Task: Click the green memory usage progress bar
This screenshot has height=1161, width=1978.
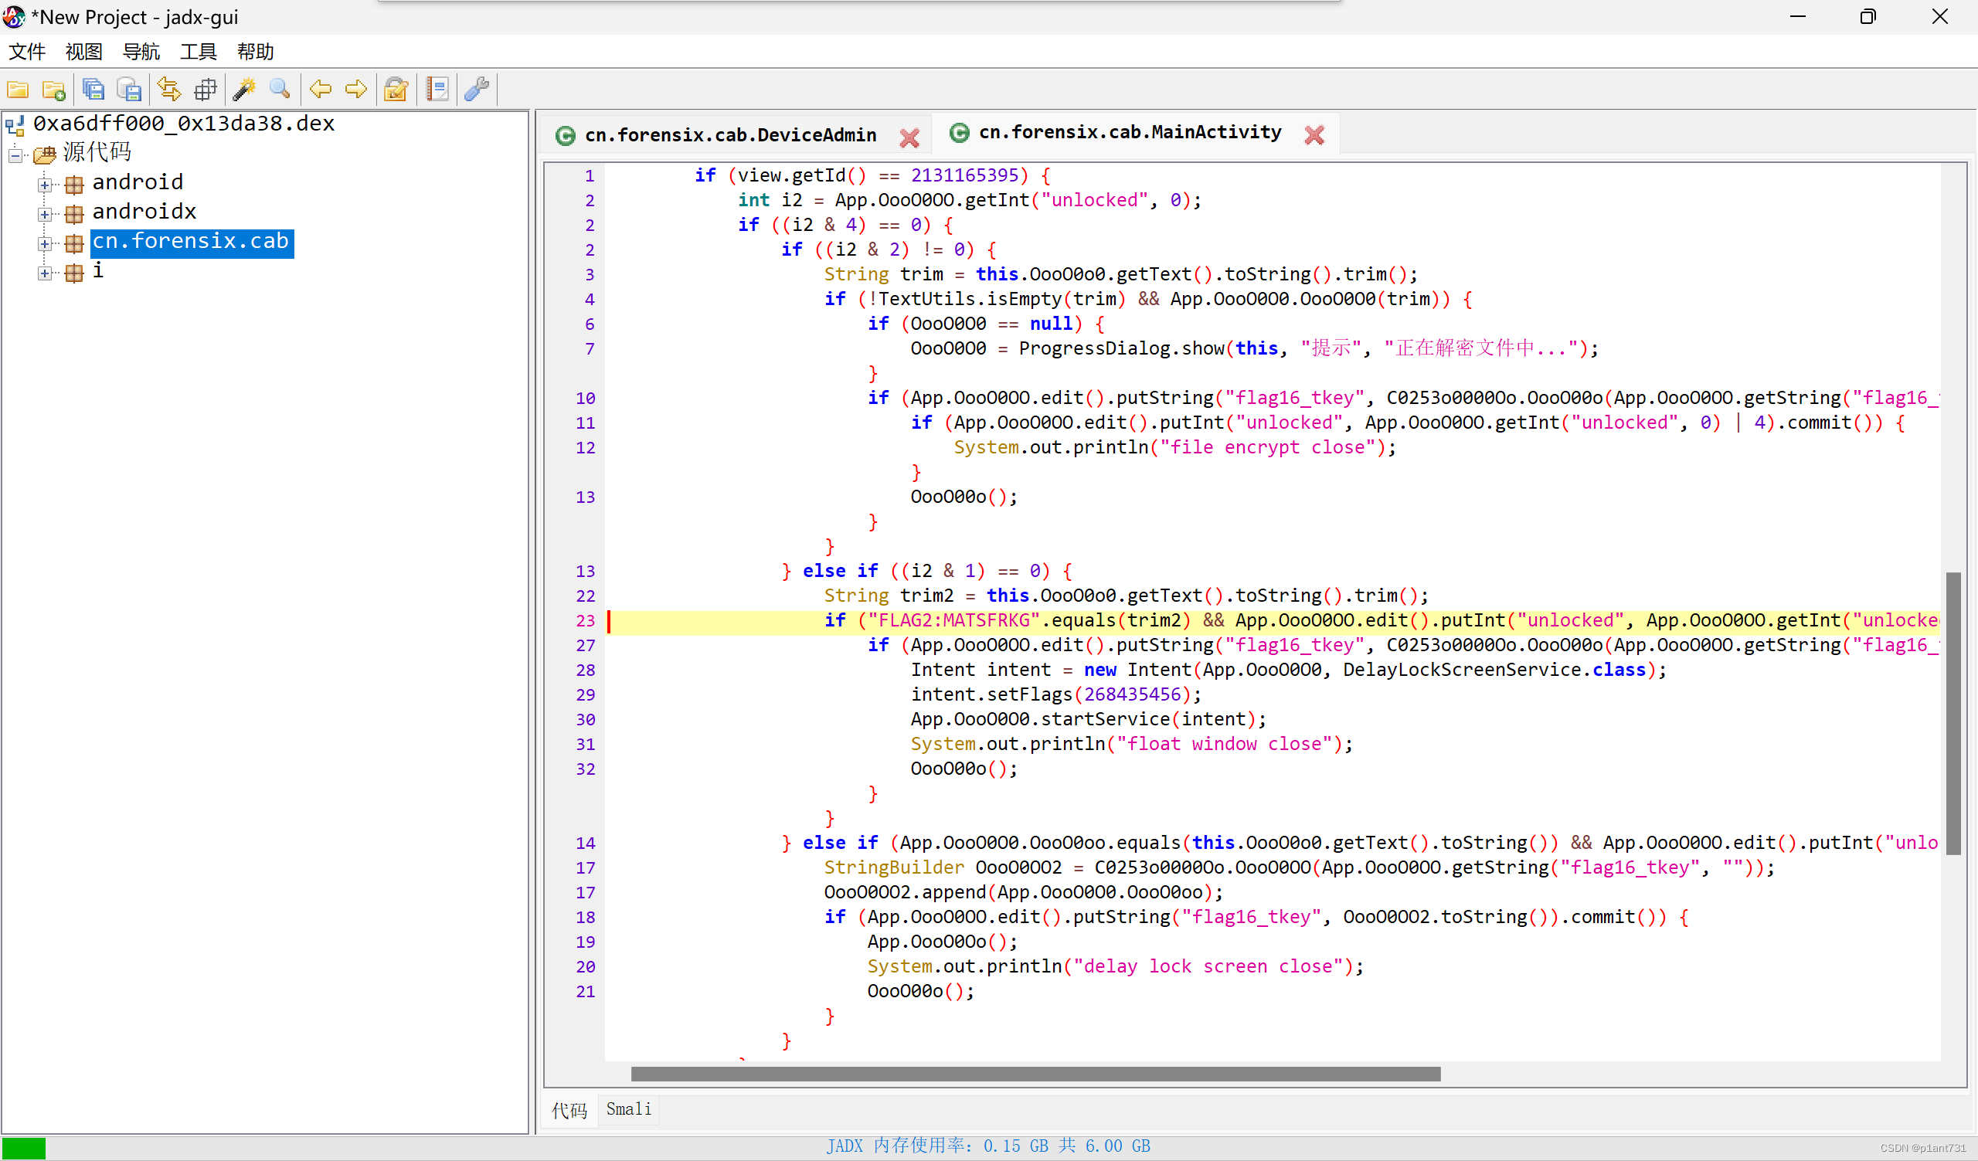Action: point(24,1148)
